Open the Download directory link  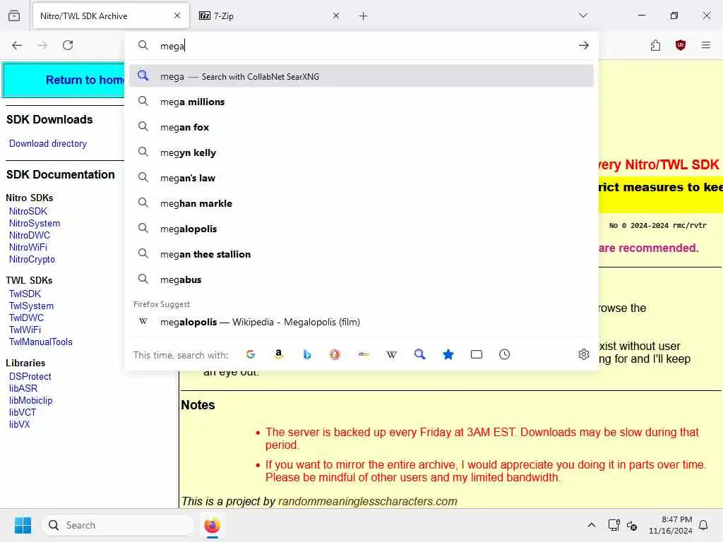click(x=48, y=143)
